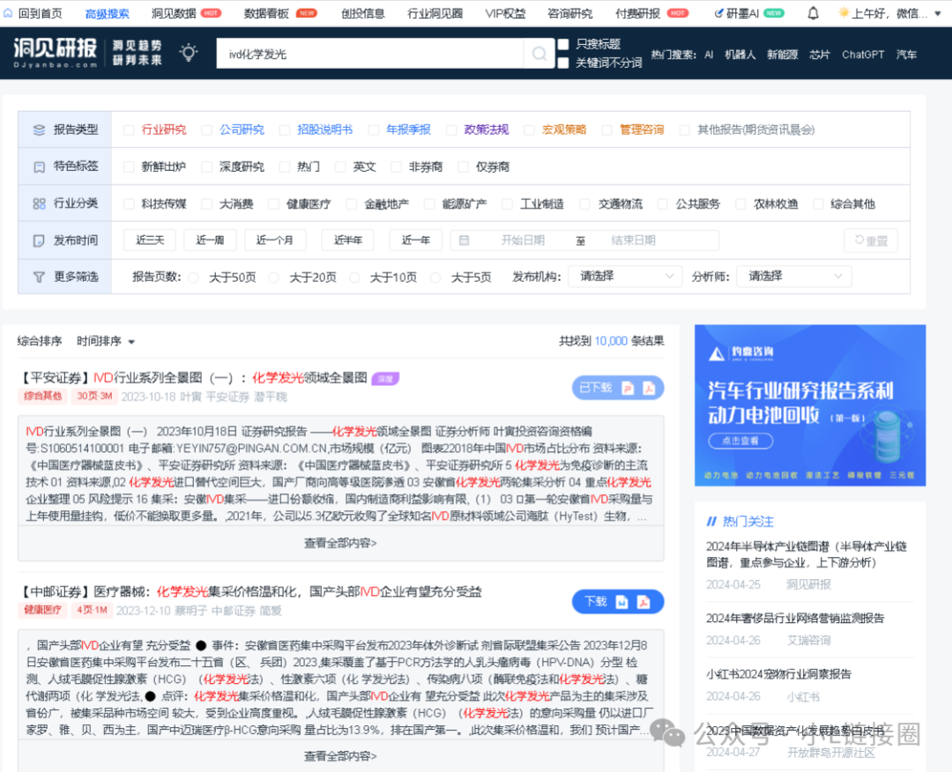Click the 重置 reset button

(870, 241)
